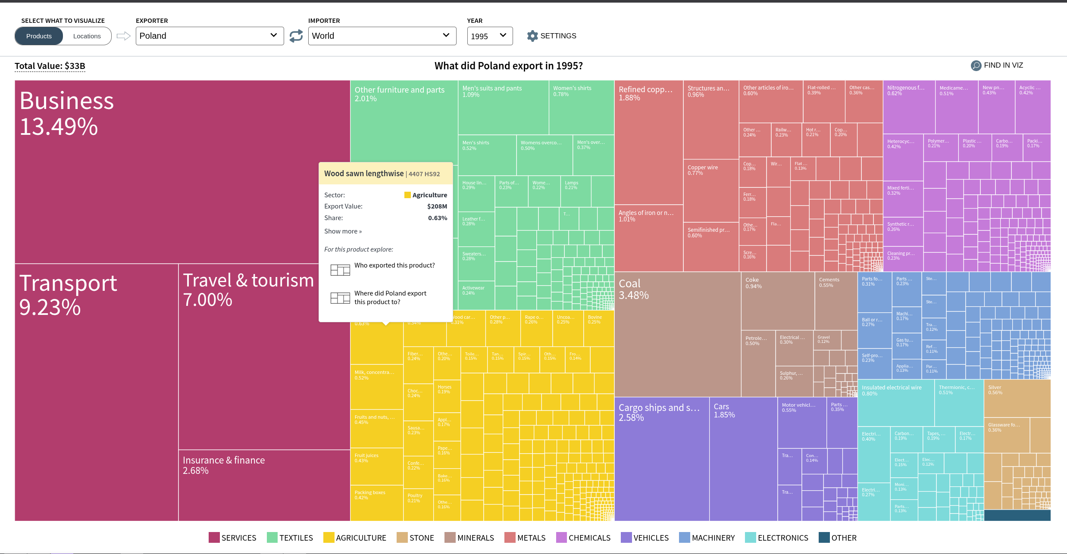The width and height of the screenshot is (1067, 554).
Task: Click the arrow icon beside Locations toggle
Action: tap(123, 36)
